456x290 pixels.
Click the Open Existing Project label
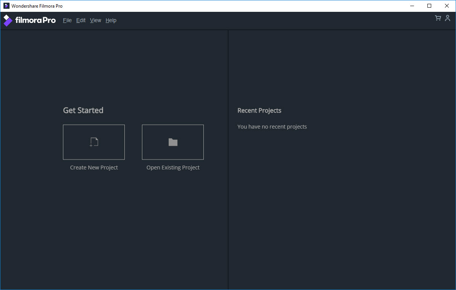coord(172,167)
